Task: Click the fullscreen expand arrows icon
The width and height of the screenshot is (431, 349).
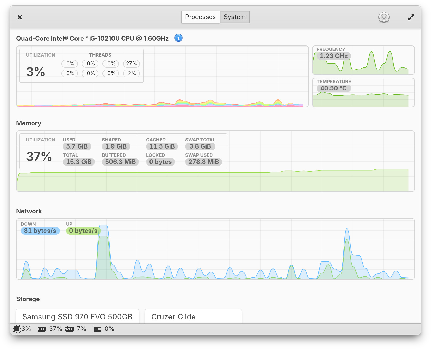Action: coord(411,17)
